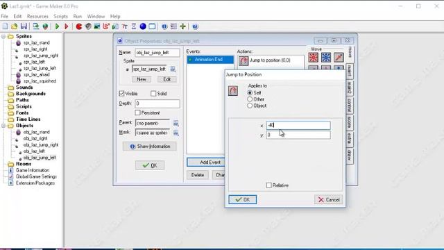Click the Edit sprite button
Viewport: 444px width, 250px height.
(x=167, y=79)
